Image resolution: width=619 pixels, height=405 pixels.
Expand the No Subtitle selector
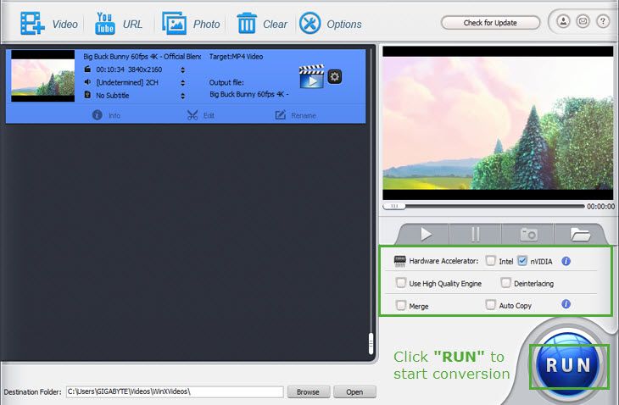coord(182,96)
